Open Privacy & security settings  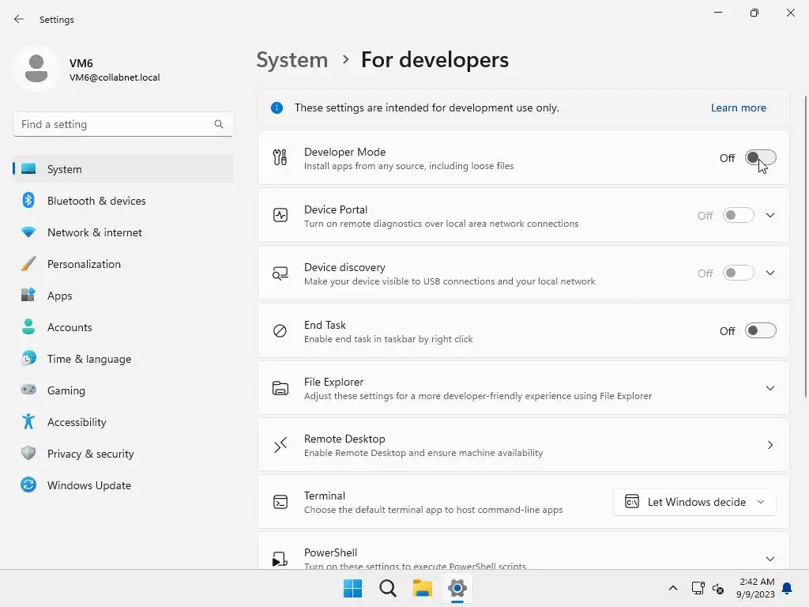click(123, 454)
